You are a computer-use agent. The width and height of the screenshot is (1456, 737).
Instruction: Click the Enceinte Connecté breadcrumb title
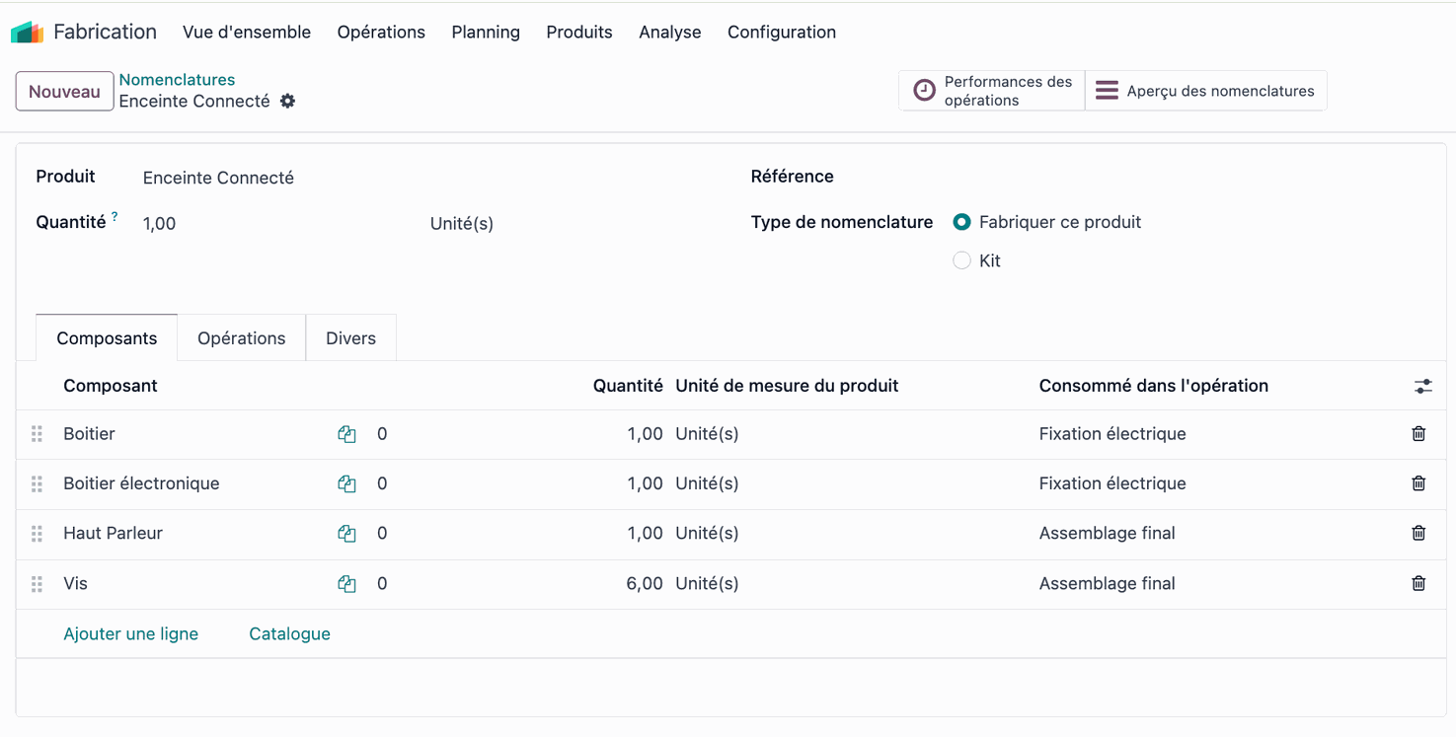point(194,101)
